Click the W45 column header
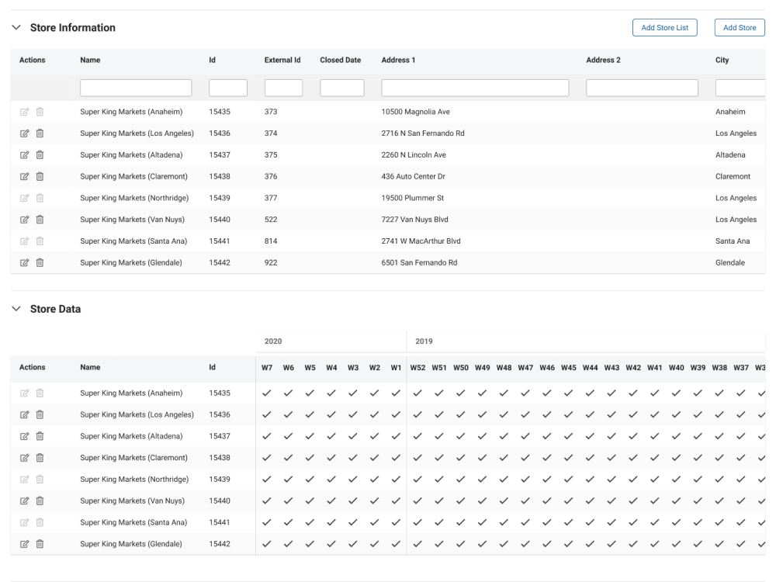776x582 pixels. pos(569,368)
